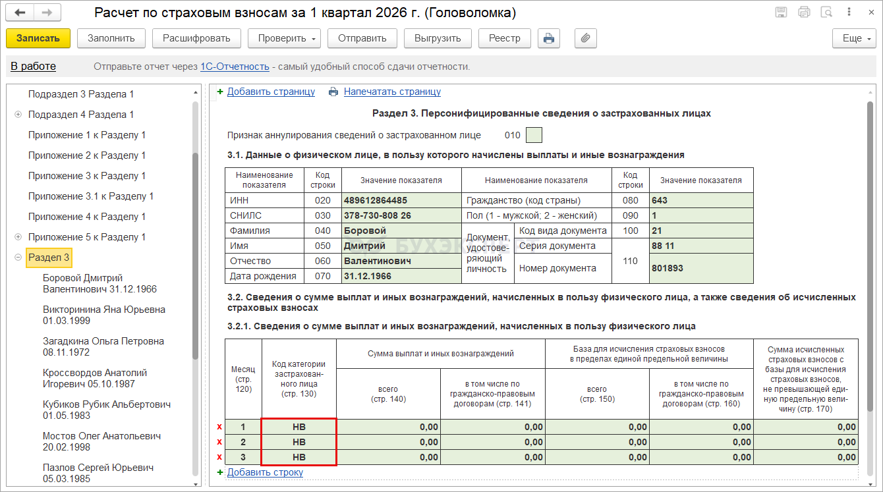This screenshot has width=883, height=492.
Task: Remove month 3 row using red x
Action: 219,457
